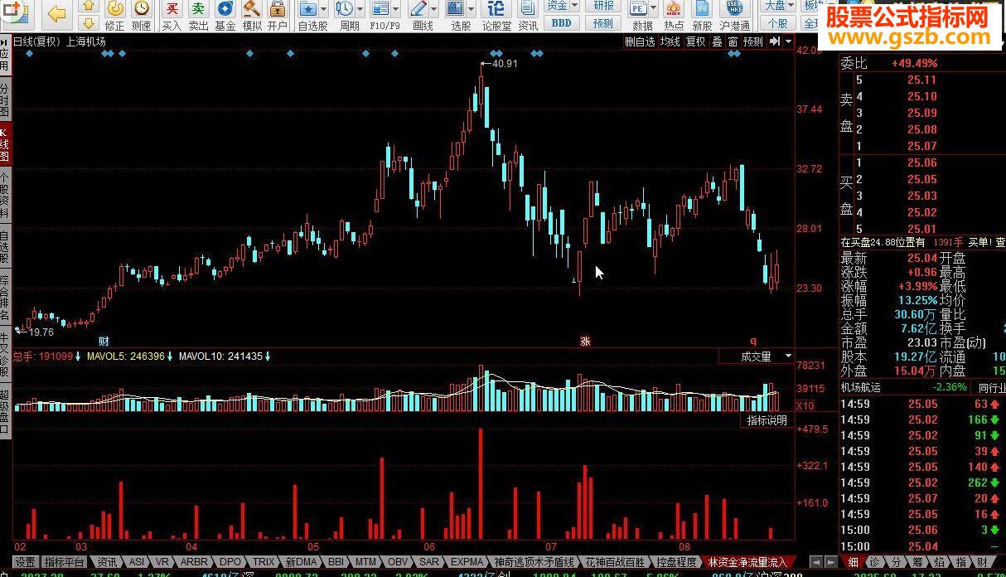Open the 模拟 simulated trading icon

(x=252, y=8)
